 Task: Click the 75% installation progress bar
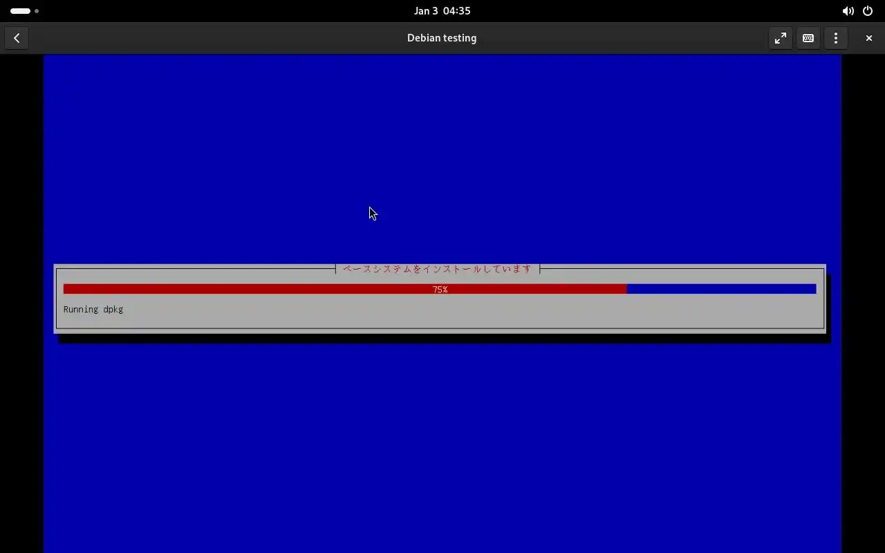pyautogui.click(x=440, y=289)
